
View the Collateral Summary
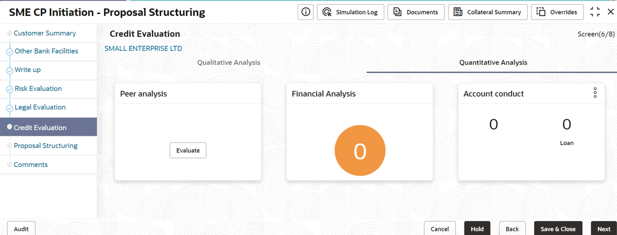tap(488, 12)
